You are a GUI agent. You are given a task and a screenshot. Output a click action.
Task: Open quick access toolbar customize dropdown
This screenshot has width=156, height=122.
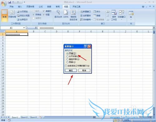[x=24, y=2]
